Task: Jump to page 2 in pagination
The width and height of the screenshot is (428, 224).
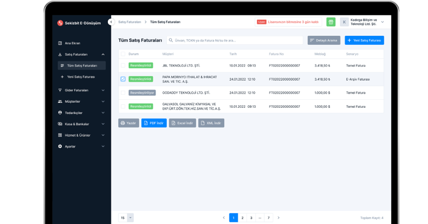Action: 242,218
